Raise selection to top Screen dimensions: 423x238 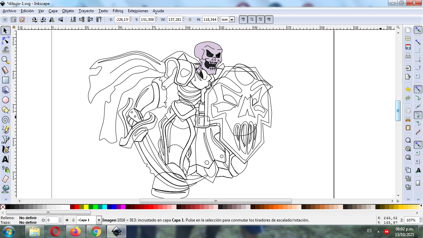99,20
